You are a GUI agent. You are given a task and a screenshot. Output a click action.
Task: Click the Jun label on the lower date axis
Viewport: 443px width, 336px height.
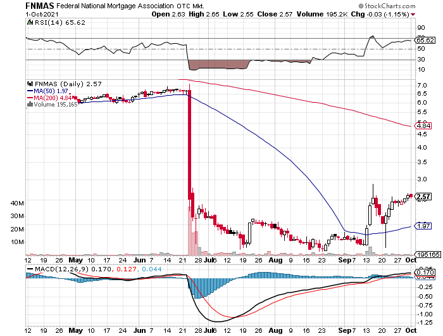[140, 330]
